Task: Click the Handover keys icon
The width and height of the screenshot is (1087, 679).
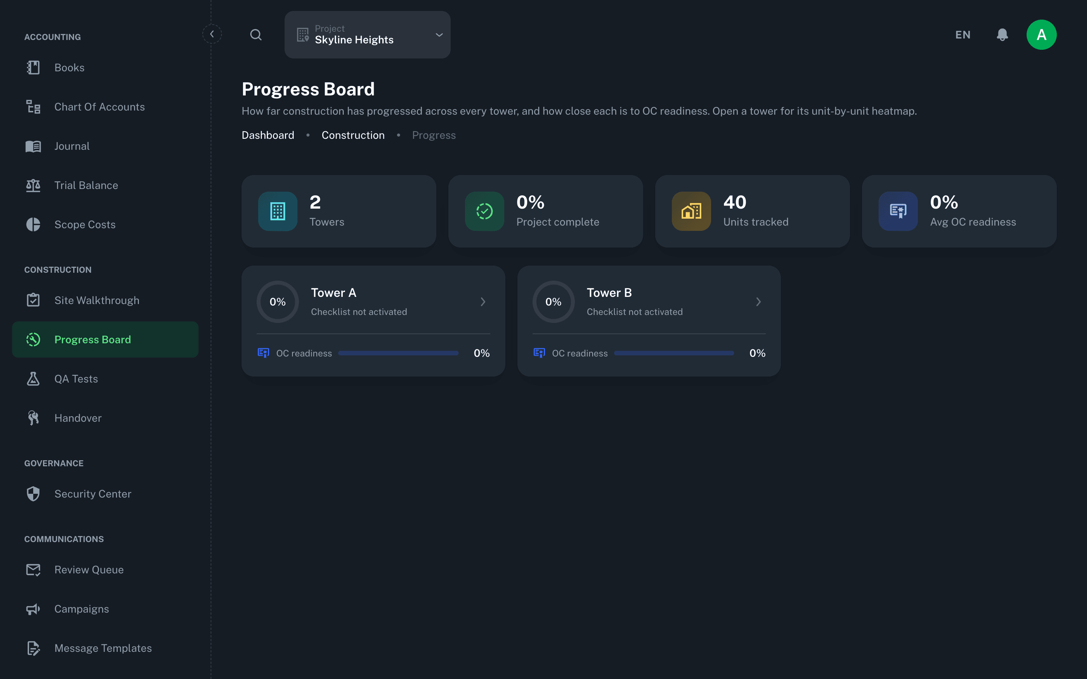Action: click(x=33, y=418)
